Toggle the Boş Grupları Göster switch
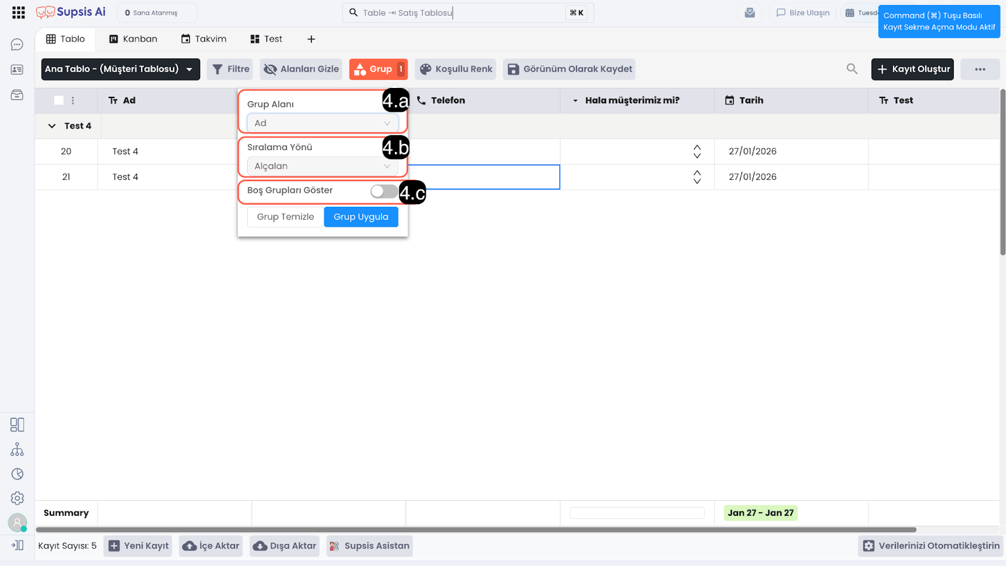The image size is (1006, 566). 384,191
